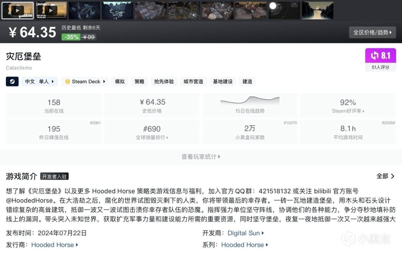Viewport: 402px width, 253px height.
Task: Open 全球销量排行 #690 ranking
Action: click(x=152, y=132)
